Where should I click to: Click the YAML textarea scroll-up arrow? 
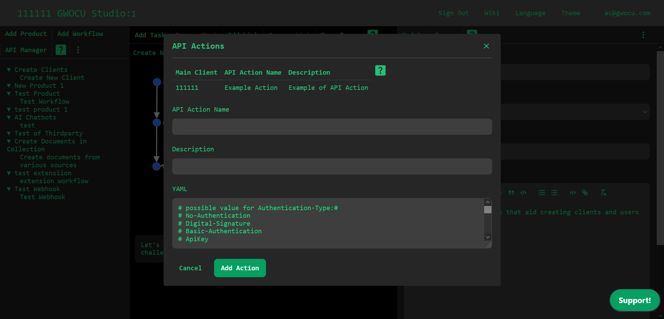[488, 202]
